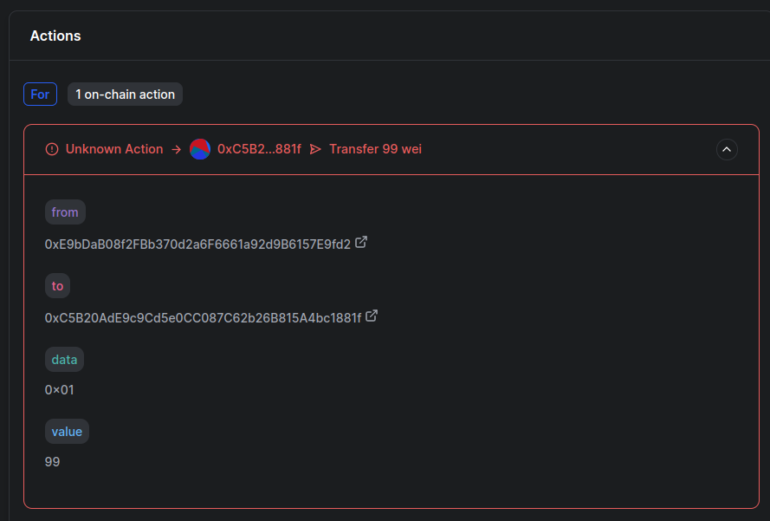Open external link for the from address
The width and height of the screenshot is (770, 521).
tap(361, 242)
